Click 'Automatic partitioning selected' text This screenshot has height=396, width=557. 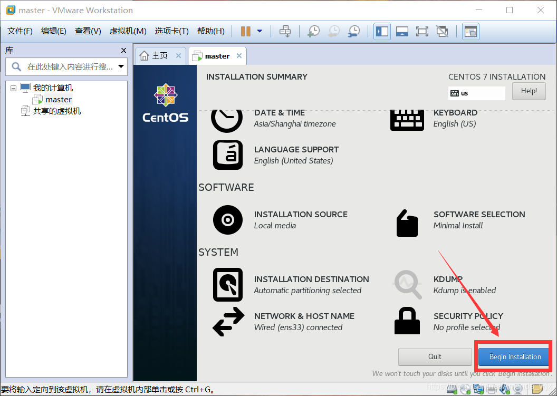pos(308,291)
